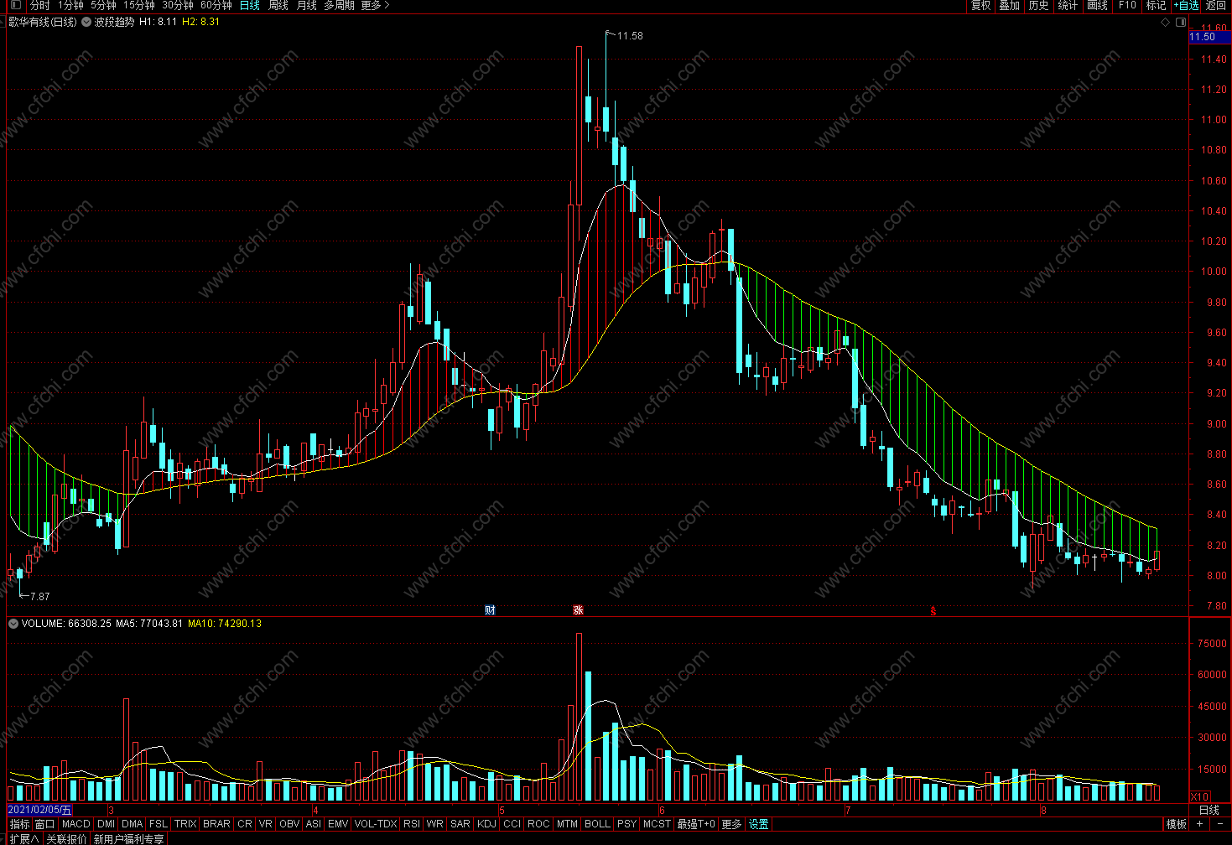This screenshot has width=1232, height=845.
Task: Open 设置 indicator settings
Action: 759,824
